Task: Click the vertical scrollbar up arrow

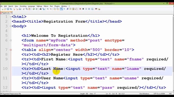Action: click(173, 16)
